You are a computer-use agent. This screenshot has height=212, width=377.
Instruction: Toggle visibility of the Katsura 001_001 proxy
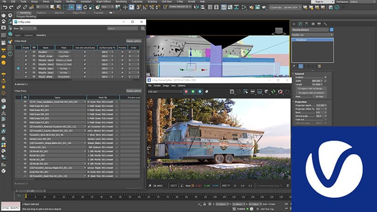tap(25, 147)
